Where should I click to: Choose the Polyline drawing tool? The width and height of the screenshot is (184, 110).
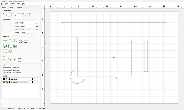click(x=14, y=15)
